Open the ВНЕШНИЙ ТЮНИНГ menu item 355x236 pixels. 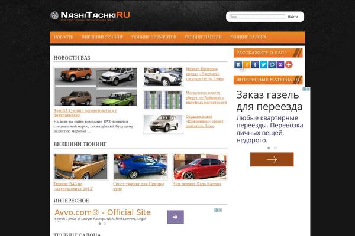pyautogui.click(x=102, y=37)
